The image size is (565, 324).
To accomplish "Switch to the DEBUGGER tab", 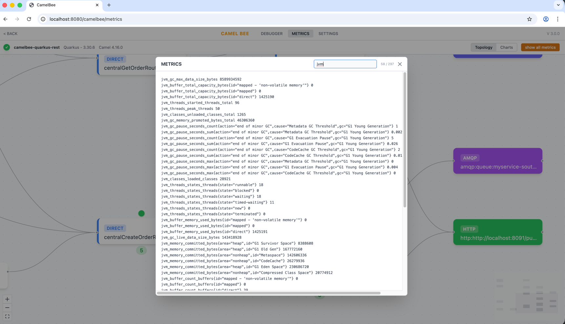I will pos(271,33).
